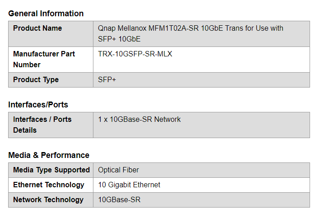Select the TRX-10GSFP-SR-MLX part number value
The height and width of the screenshot is (213, 315).
pos(135,54)
